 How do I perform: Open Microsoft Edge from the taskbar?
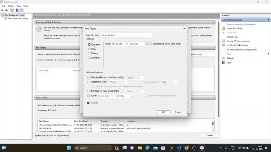148,148
